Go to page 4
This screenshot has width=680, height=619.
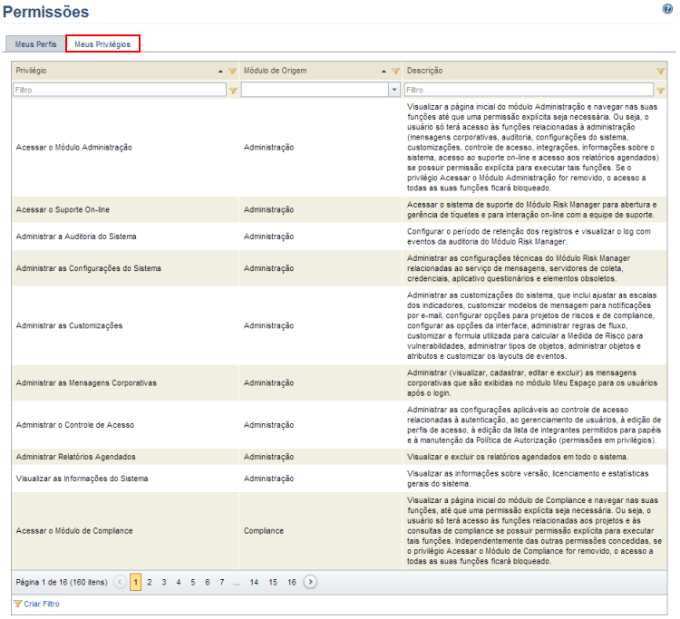pos(179,582)
